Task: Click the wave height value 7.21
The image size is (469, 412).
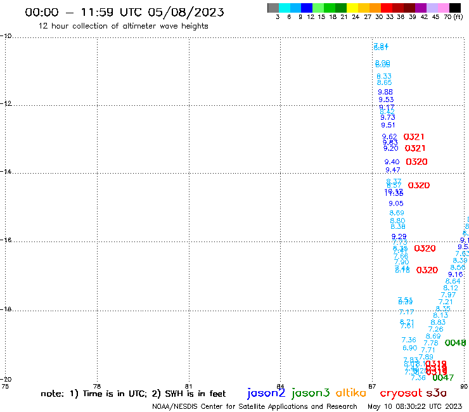Action: pos(446,302)
